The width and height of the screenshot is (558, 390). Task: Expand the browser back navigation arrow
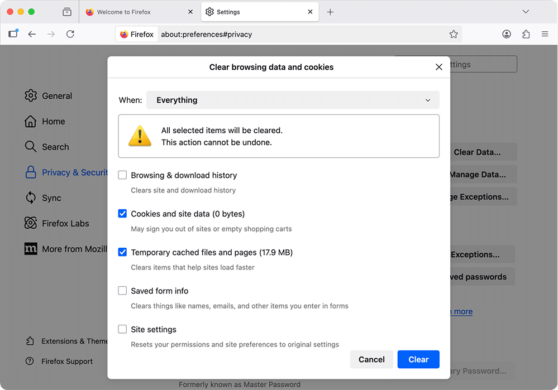click(x=32, y=34)
